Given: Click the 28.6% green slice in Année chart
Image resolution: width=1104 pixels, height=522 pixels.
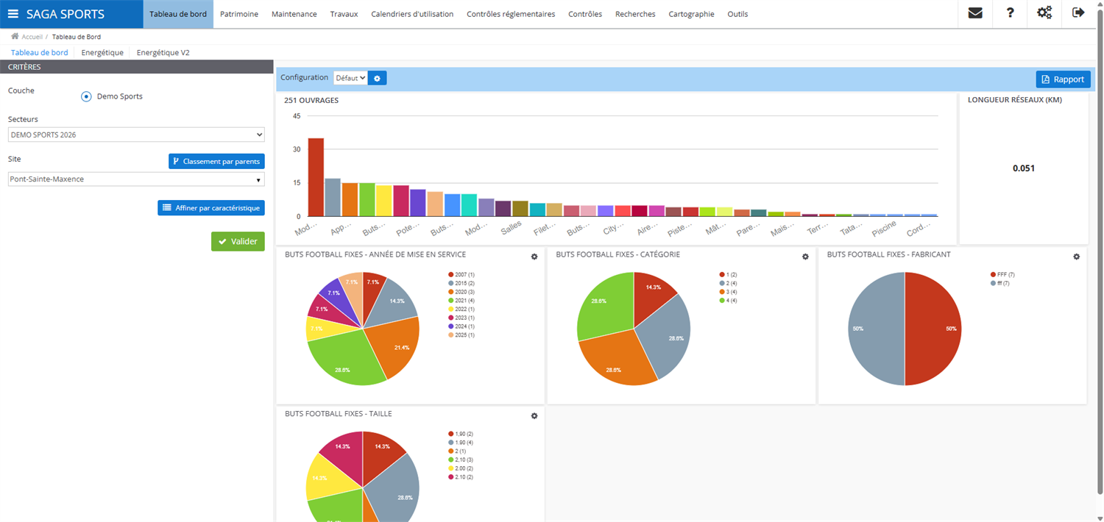Looking at the screenshot, I should [x=343, y=358].
